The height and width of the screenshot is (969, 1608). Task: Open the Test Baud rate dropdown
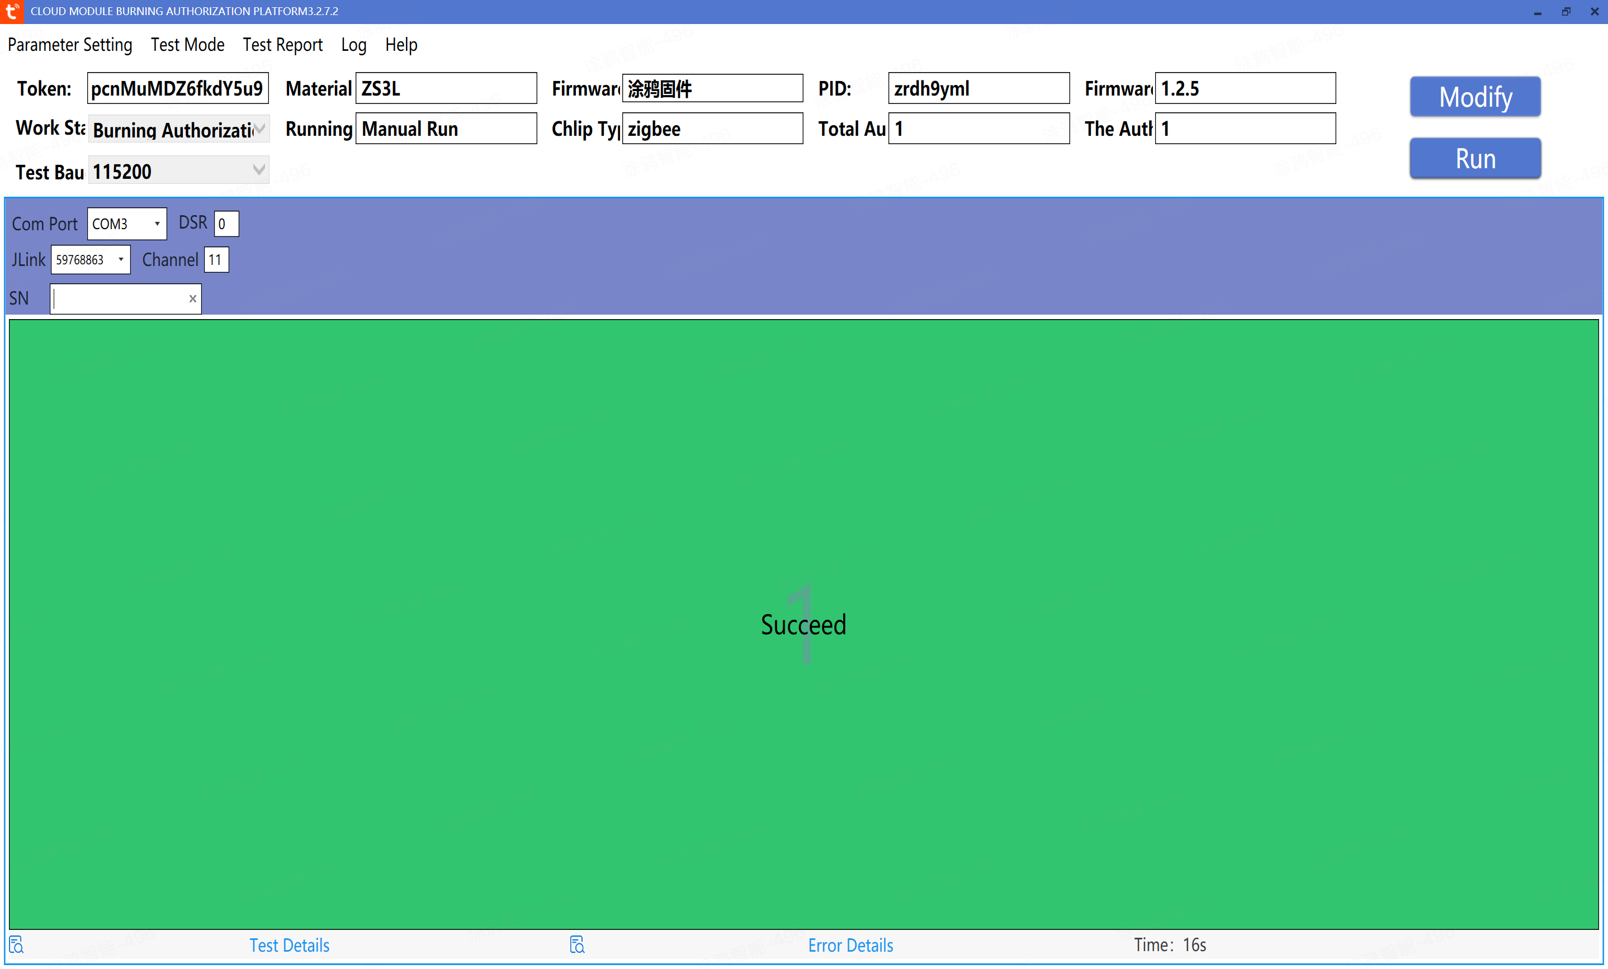coord(259,170)
